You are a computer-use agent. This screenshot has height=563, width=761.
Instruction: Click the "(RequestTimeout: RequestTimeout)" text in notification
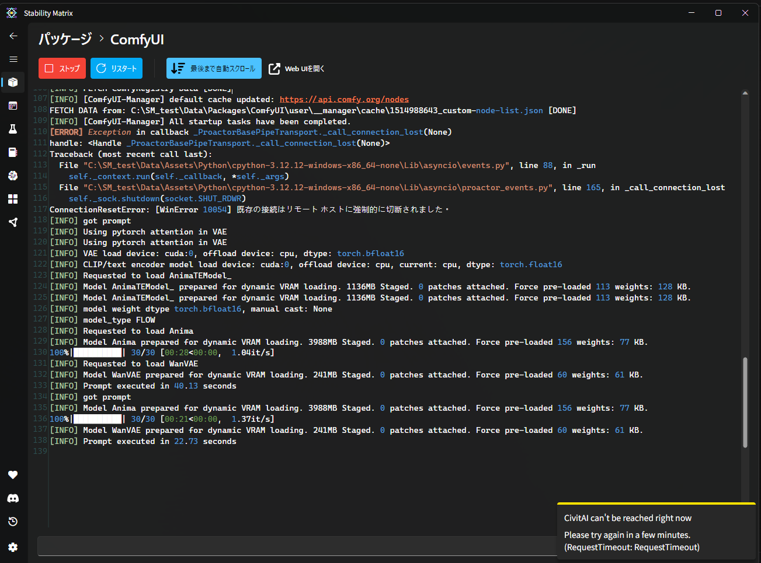[x=632, y=547]
